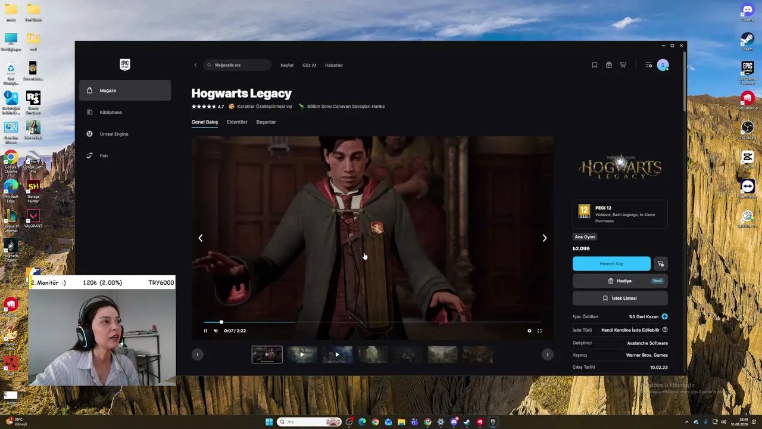Image resolution: width=762 pixels, height=429 pixels.
Task: Open Kütüphane library in the sidebar
Action: click(125, 112)
